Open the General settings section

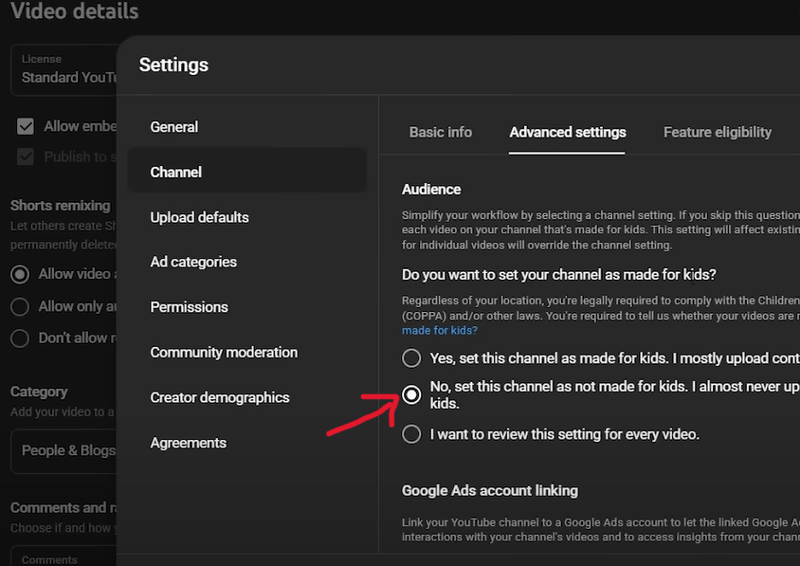174,127
